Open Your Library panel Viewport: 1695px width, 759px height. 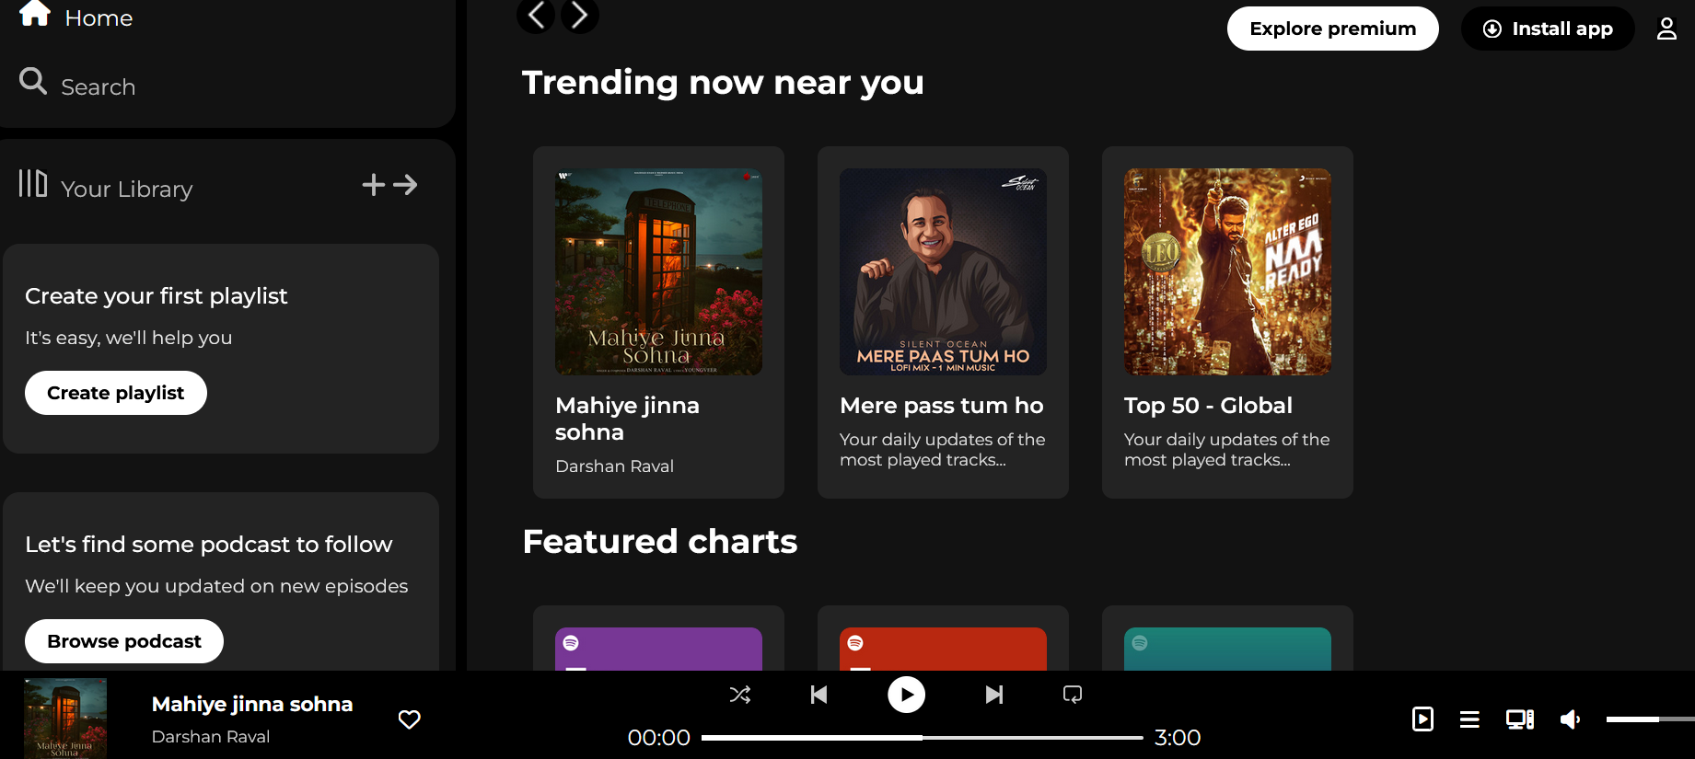(106, 187)
